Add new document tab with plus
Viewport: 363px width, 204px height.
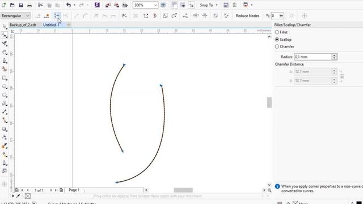69,25
